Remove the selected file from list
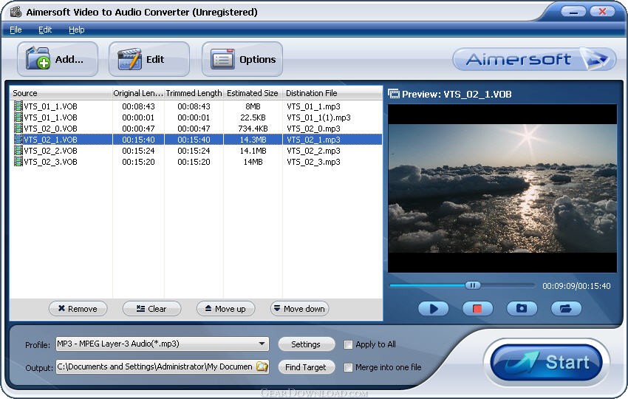This screenshot has width=628, height=399. (78, 309)
